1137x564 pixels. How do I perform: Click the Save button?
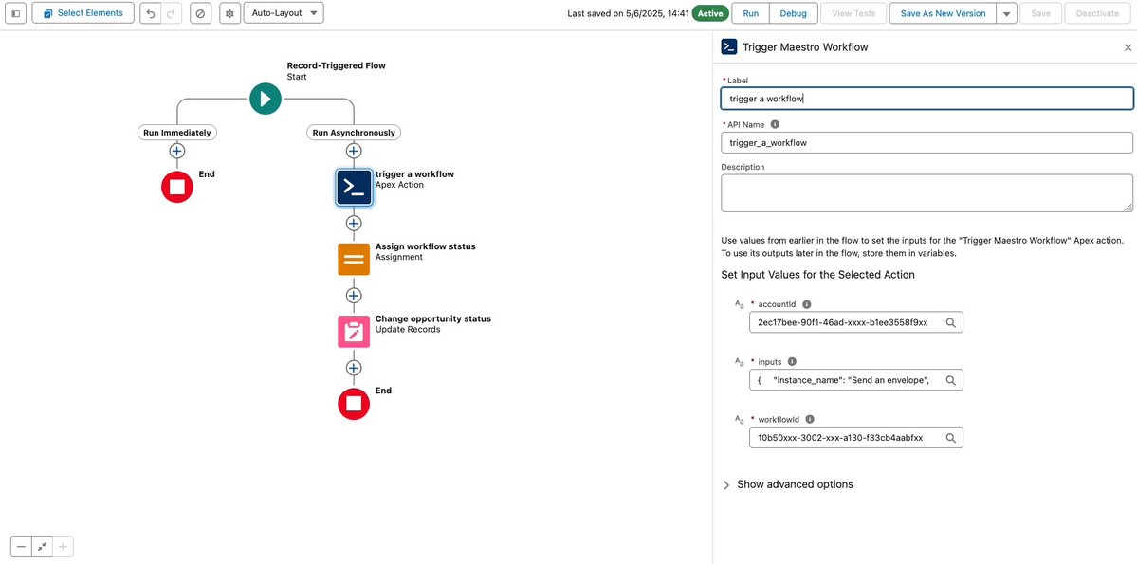point(1040,14)
